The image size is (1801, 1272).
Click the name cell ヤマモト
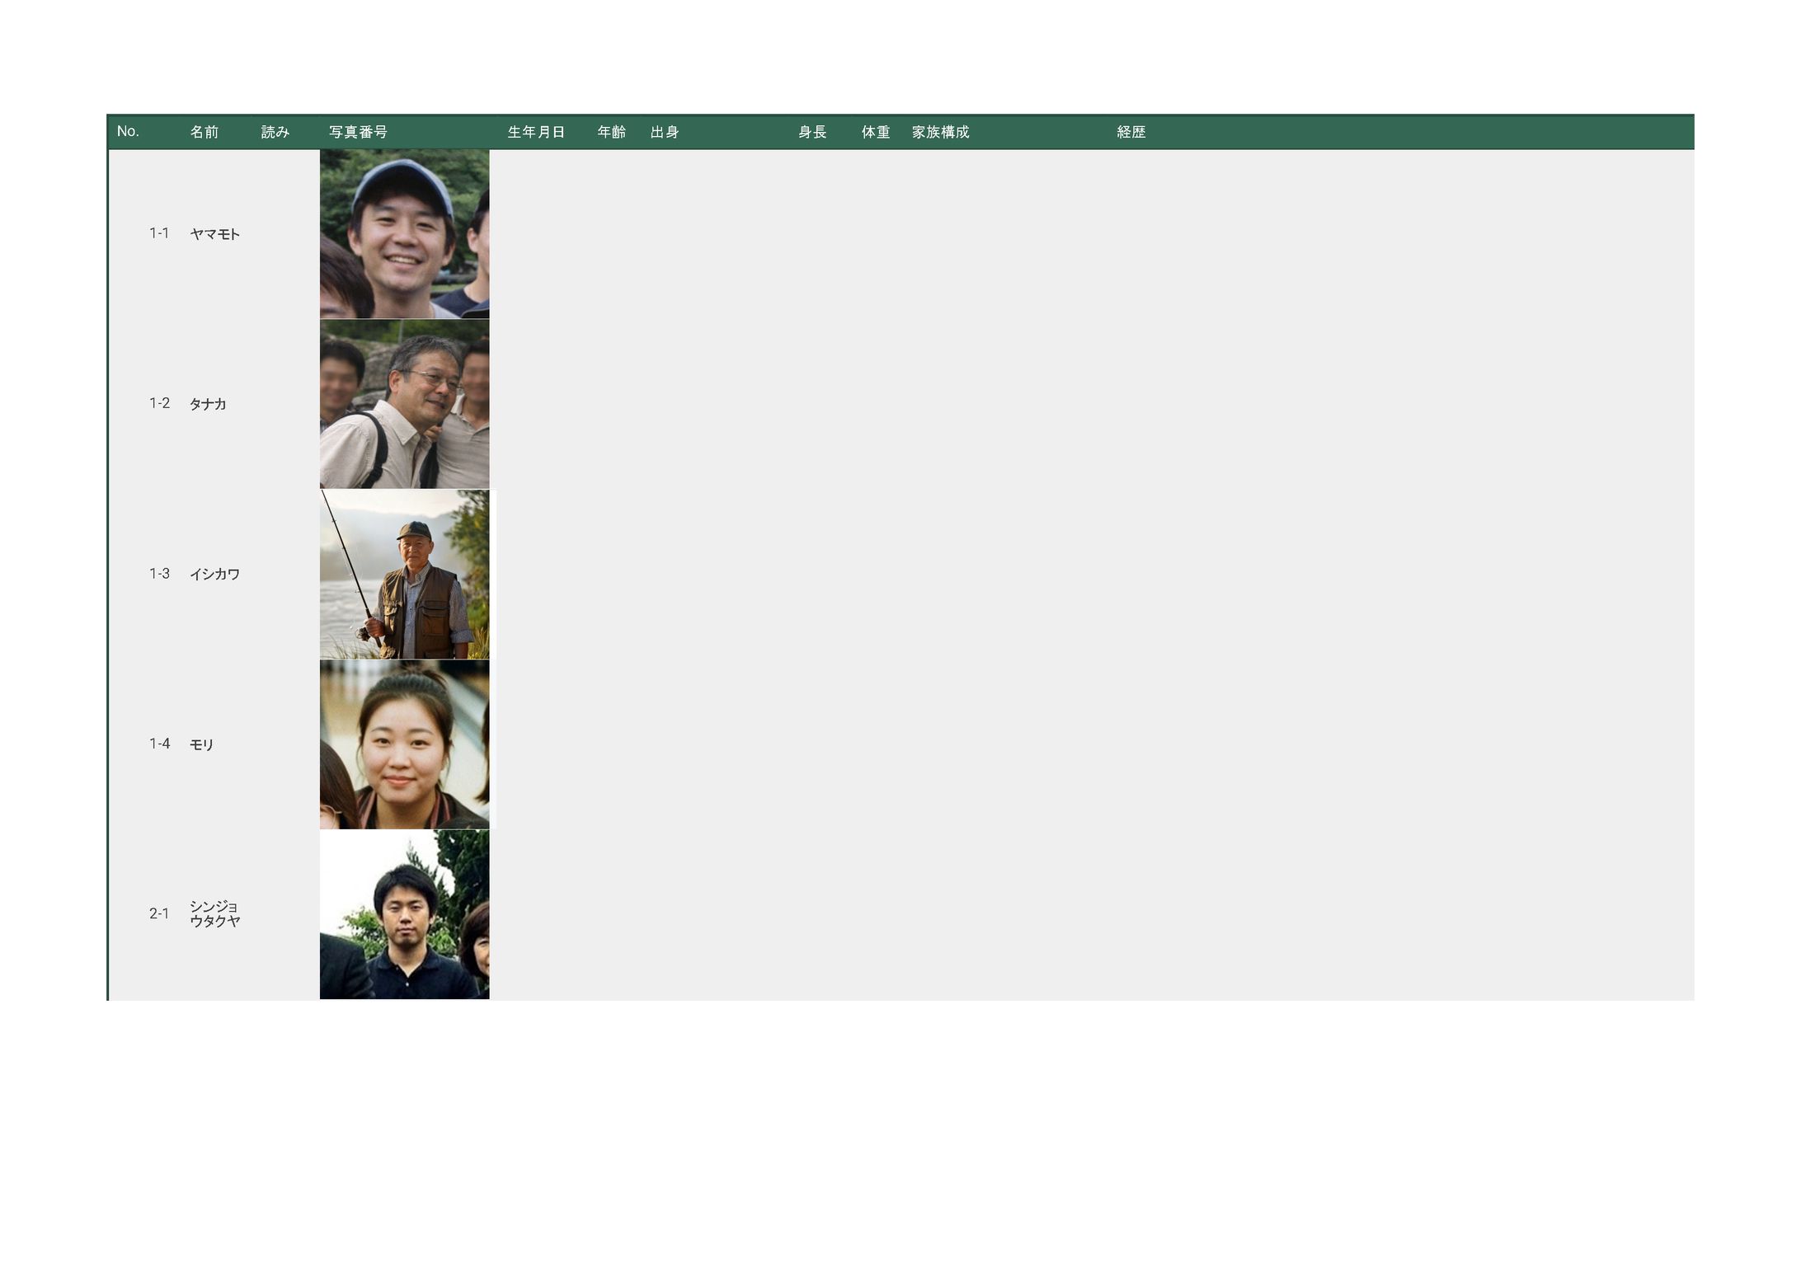[x=214, y=234]
